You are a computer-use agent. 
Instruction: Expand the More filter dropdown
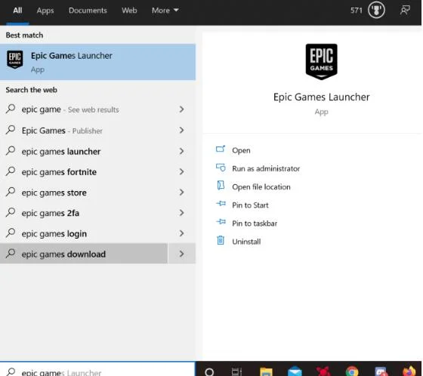(165, 11)
